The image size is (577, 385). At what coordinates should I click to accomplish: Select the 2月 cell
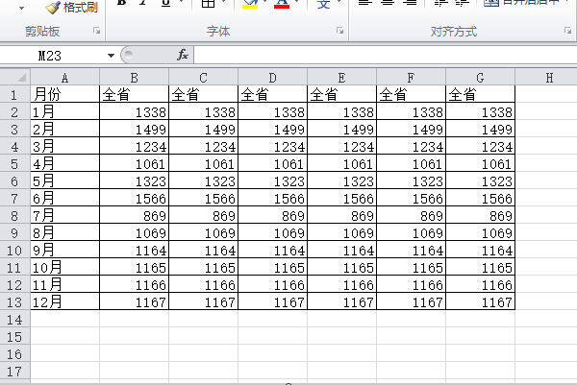coord(64,129)
